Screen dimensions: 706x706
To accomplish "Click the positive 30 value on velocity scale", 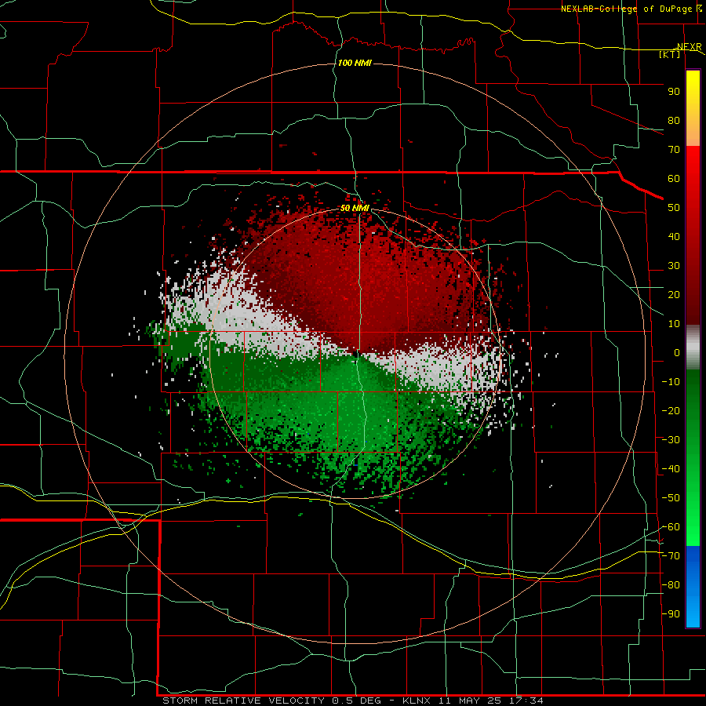I will (674, 266).
